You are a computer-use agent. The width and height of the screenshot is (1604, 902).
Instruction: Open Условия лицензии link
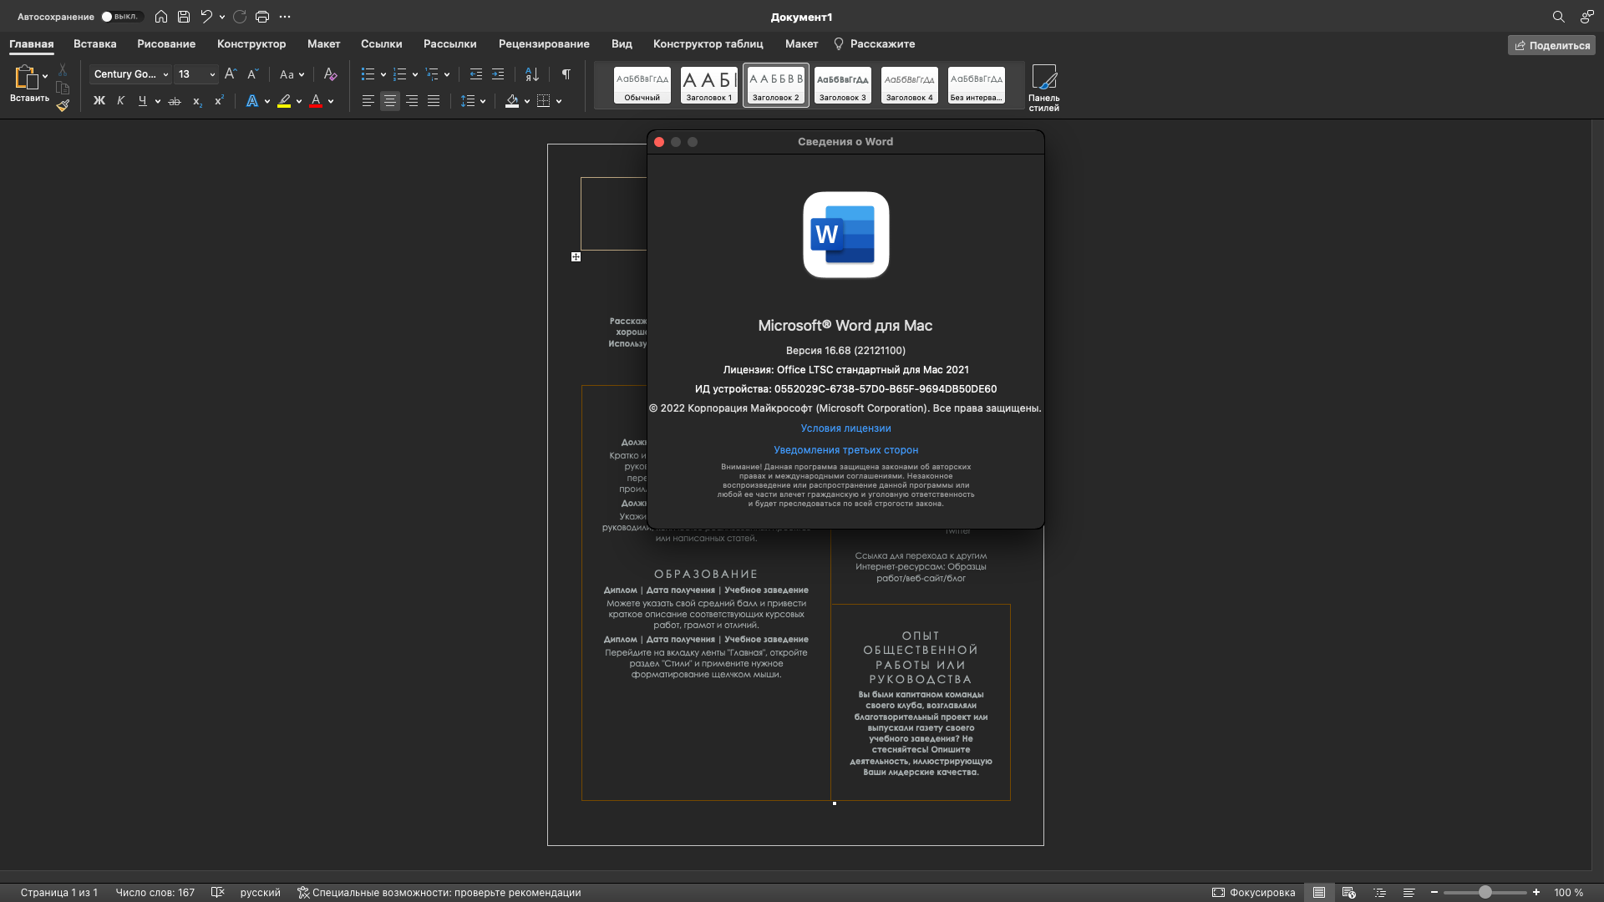(x=845, y=428)
